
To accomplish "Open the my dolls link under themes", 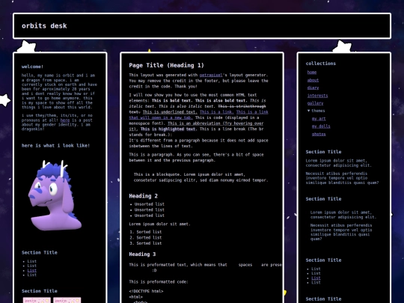I will [321, 126].
